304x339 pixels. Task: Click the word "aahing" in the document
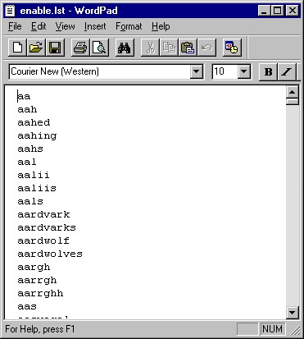coord(37,136)
